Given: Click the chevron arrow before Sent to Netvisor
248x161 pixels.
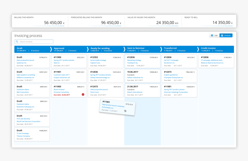Looking at the screenshot, I should 125,49.
